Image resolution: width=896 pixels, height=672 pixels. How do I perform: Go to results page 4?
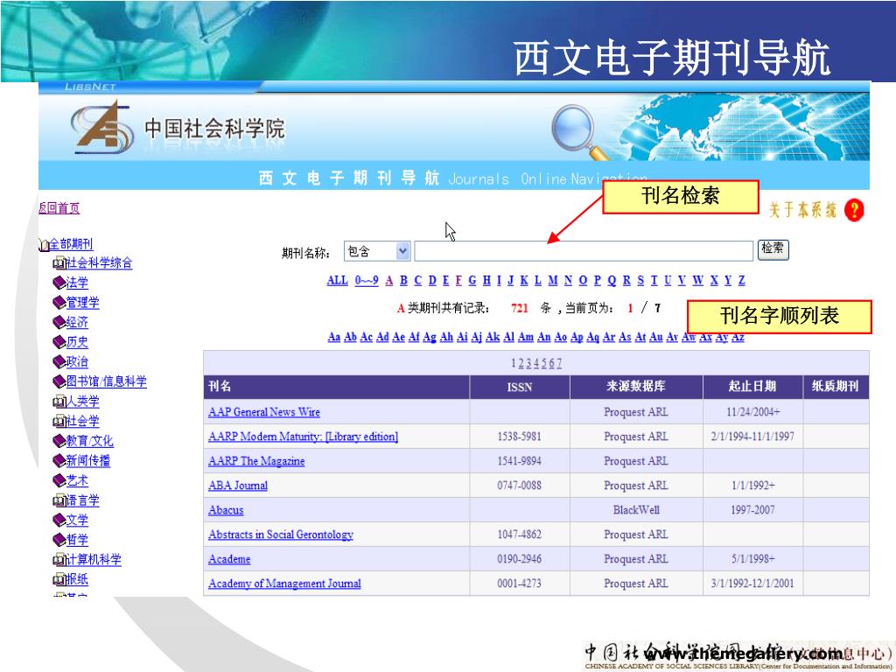pos(536,363)
